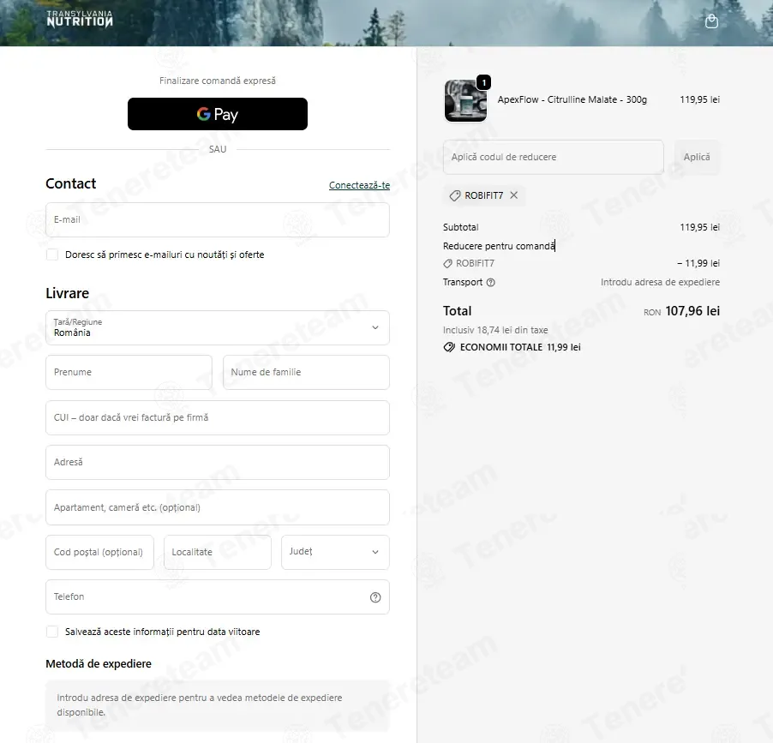Image resolution: width=773 pixels, height=743 pixels.
Task: Click the Apartament, cameră optional field
Action: 218,507
